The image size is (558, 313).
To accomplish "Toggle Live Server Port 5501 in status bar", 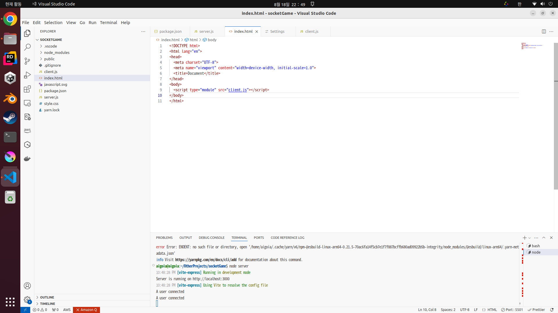I will [512, 310].
